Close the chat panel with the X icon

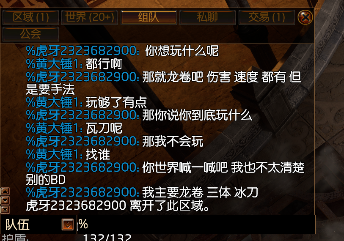[x=305, y=17]
